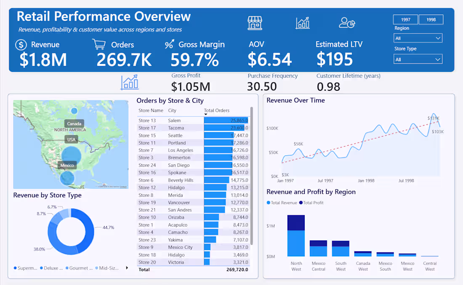Click the Revenue dollar icon
Screen dimensions: 463x285
coord(21,45)
